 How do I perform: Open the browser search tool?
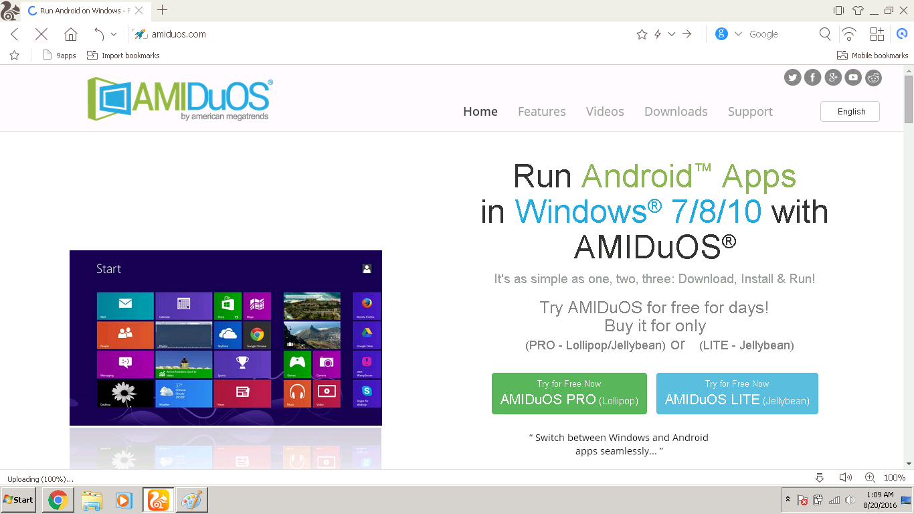pyautogui.click(x=825, y=33)
